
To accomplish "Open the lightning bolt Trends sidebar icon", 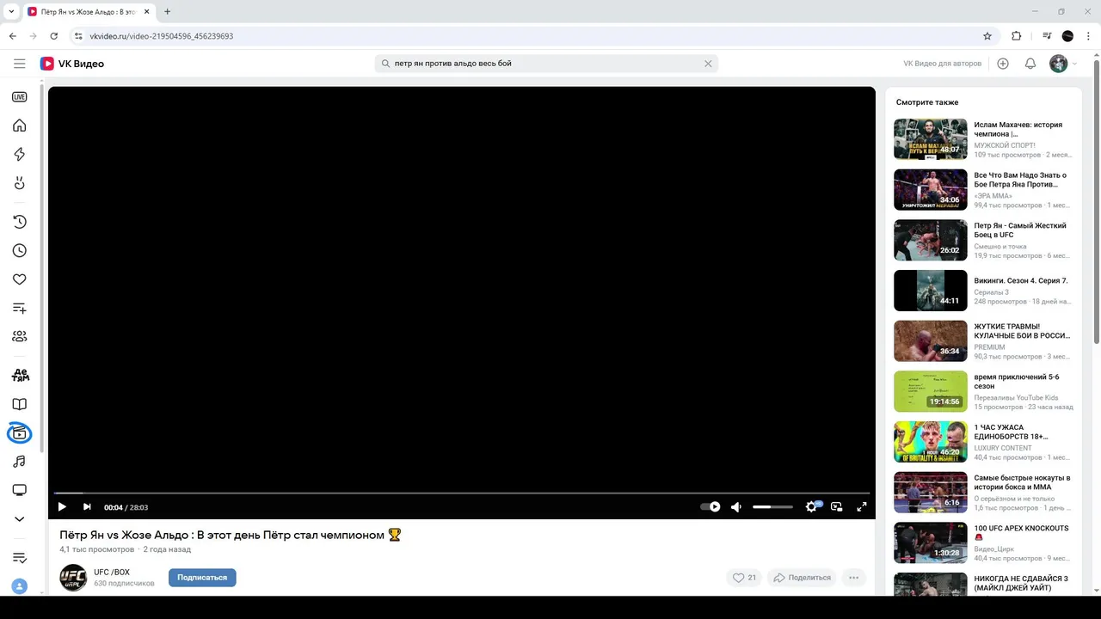I will point(19,154).
